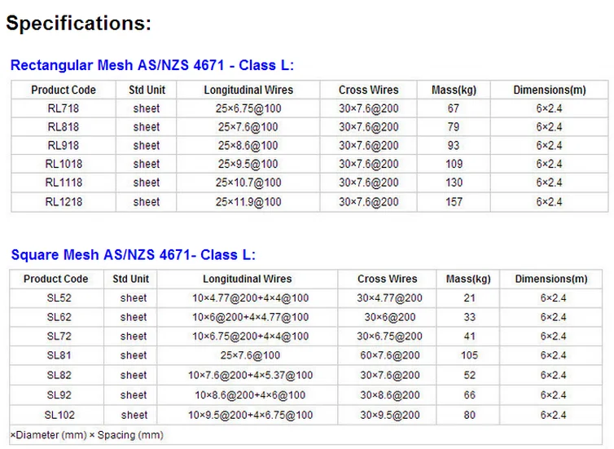Select mass value 157 for RL1218

point(454,202)
